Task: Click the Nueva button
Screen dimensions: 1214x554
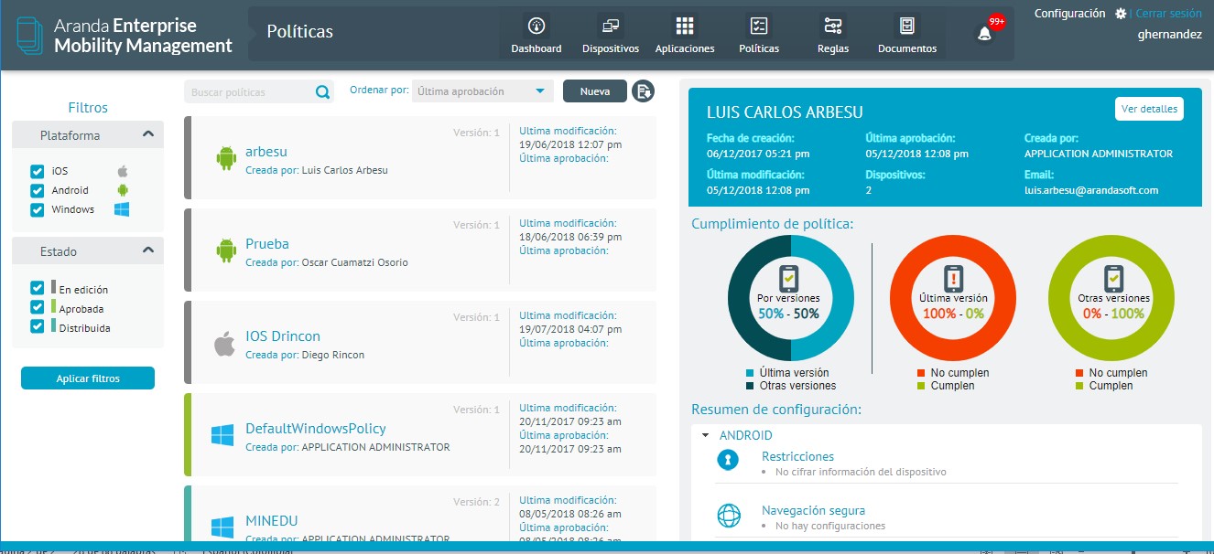Action: [595, 91]
